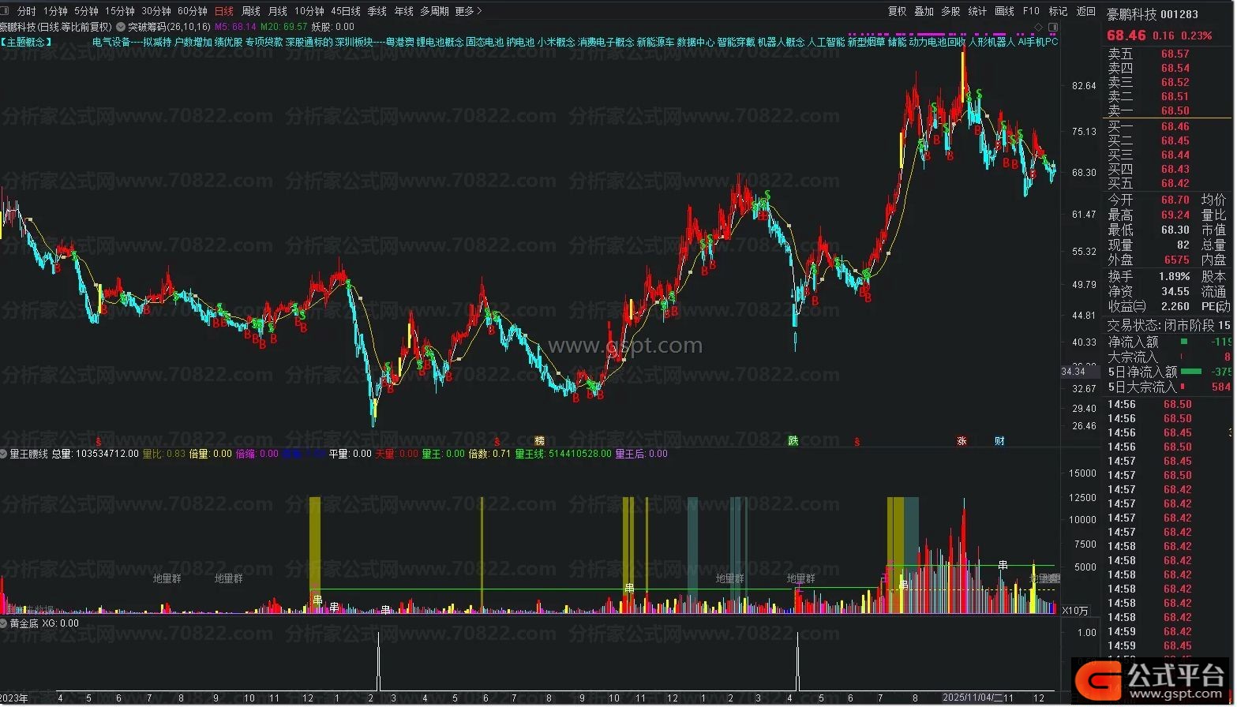Click the blue 财 event marker
This screenshot has width=1237, height=707.
[999, 441]
